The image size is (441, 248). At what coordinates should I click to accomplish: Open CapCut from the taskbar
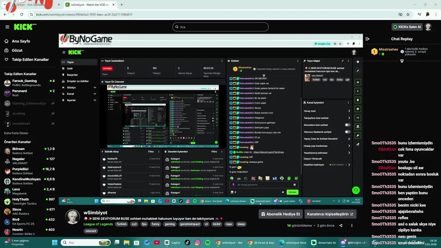coord(173,242)
